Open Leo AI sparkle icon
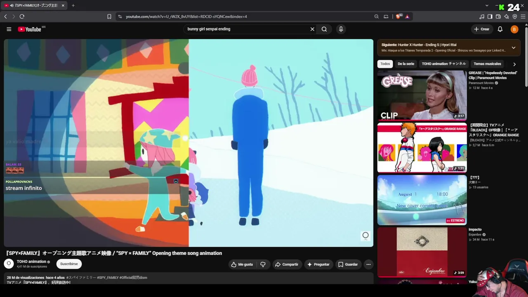The image size is (528, 297). [507, 16]
